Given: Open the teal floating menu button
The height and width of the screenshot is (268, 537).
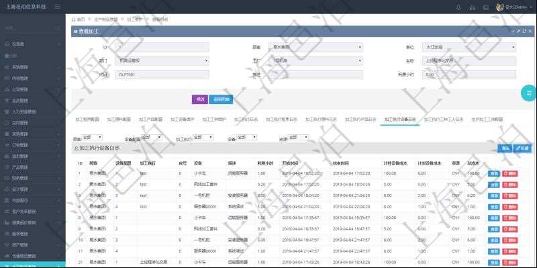Looking at the screenshot, I should (529, 93).
